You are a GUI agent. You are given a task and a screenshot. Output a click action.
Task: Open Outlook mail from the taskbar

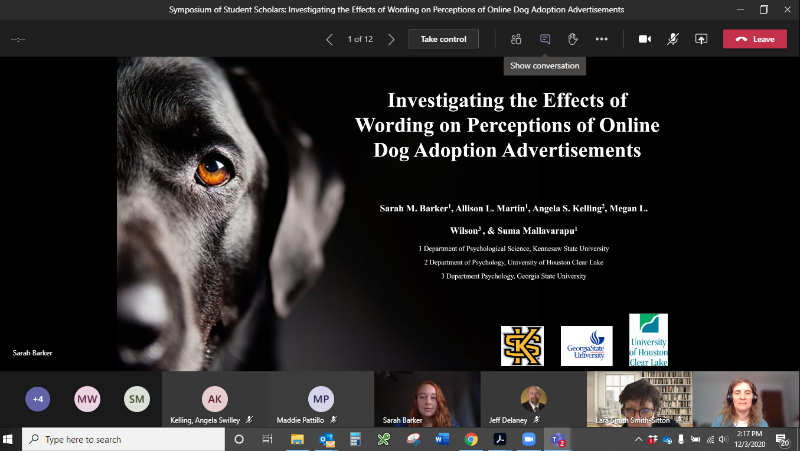[x=326, y=439]
